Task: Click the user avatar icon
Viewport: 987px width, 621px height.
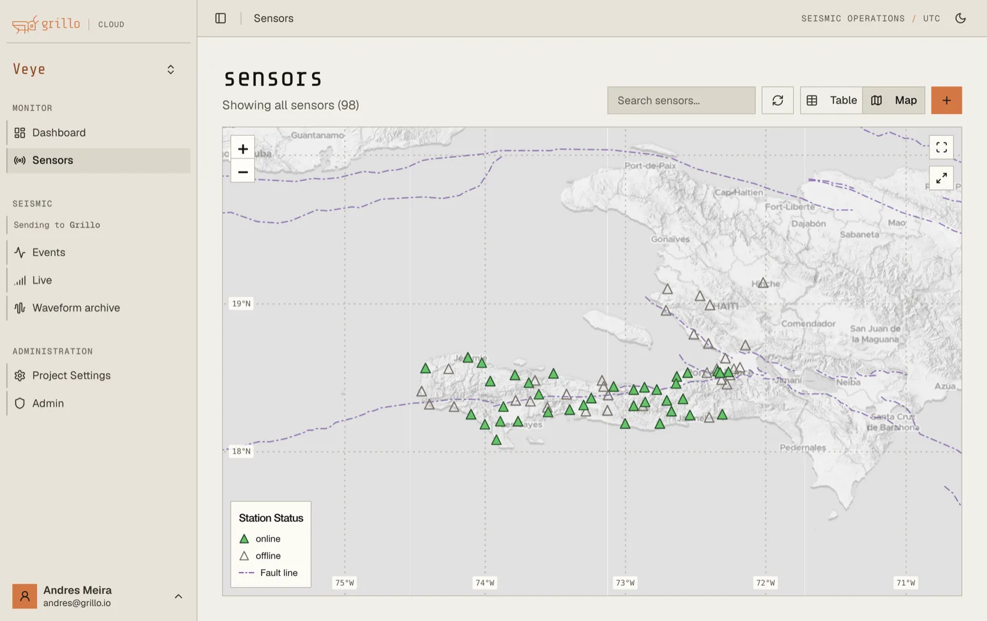Action: pyautogui.click(x=25, y=596)
